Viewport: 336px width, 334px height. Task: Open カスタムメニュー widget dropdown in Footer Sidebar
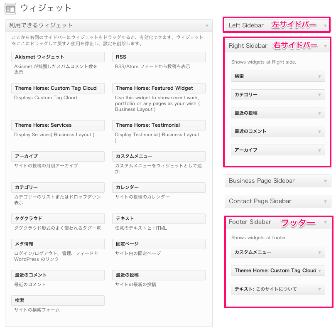(x=319, y=253)
